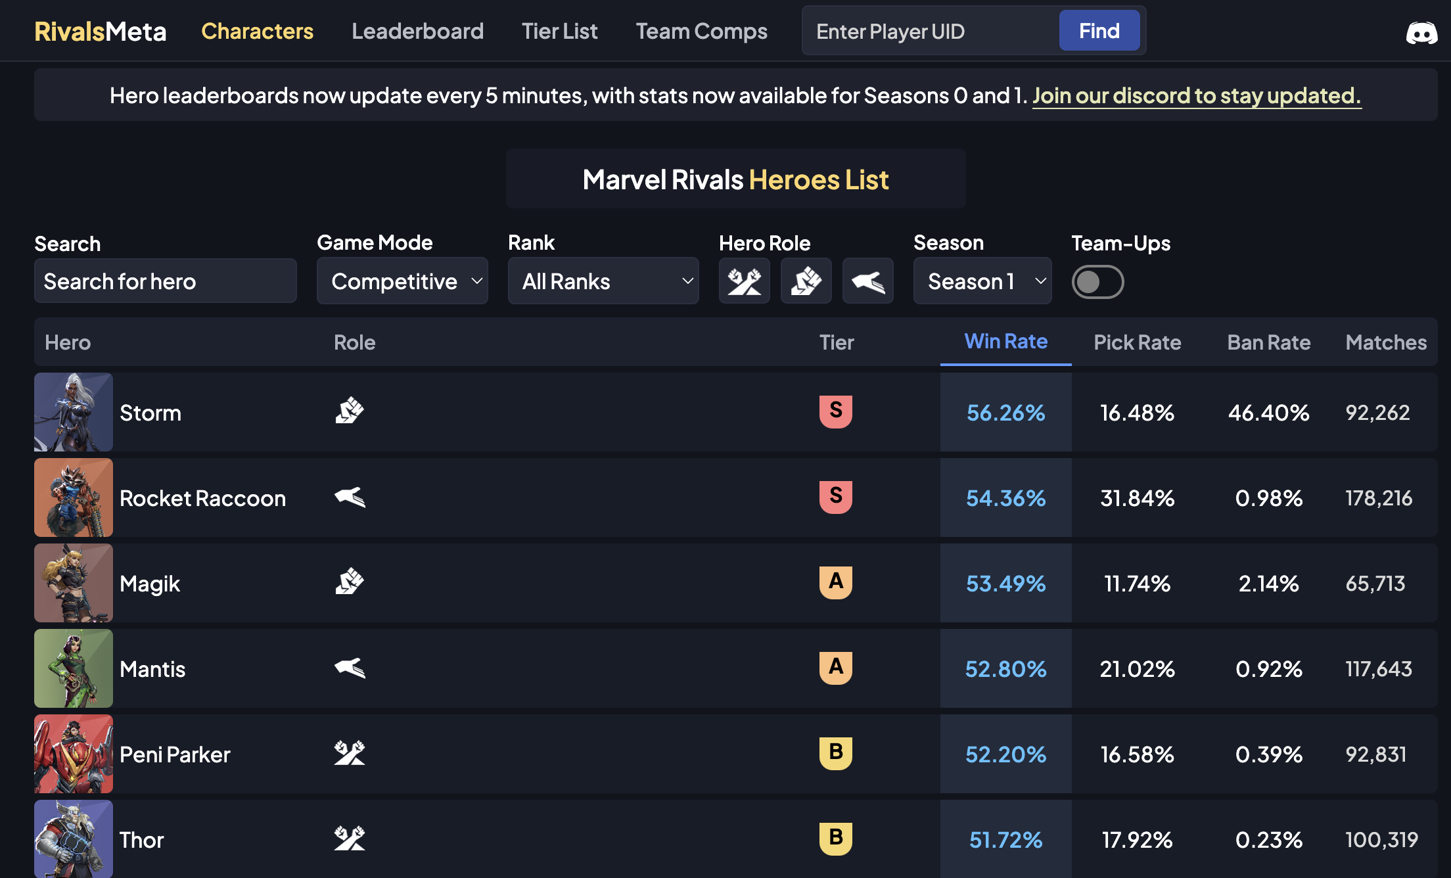Enable the Team-Ups toggle

coord(1097,281)
